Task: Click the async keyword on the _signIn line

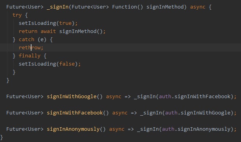Action: tap(198, 7)
